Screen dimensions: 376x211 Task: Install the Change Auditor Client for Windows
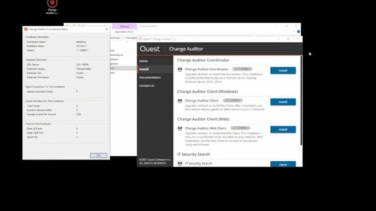283,102
